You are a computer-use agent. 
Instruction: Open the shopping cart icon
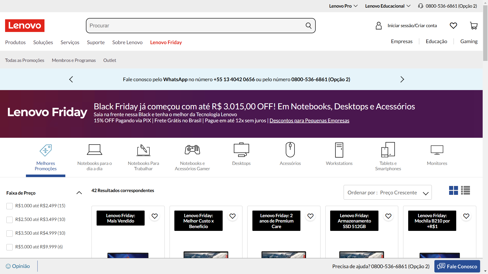474,26
